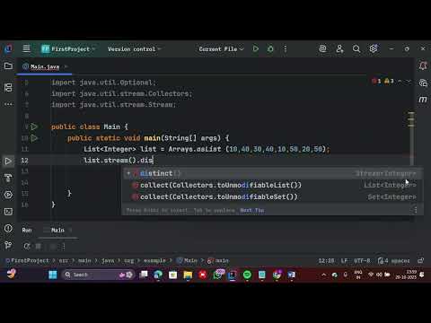Rerun Main in Run panel toolbar
The width and height of the screenshot is (431, 323).
click(x=27, y=247)
